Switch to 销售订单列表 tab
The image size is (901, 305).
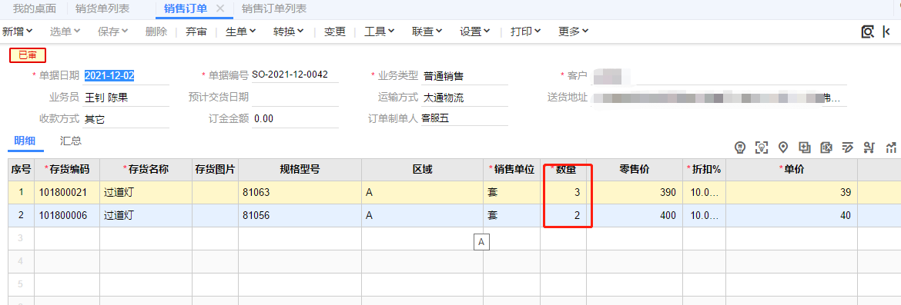pyautogui.click(x=273, y=8)
